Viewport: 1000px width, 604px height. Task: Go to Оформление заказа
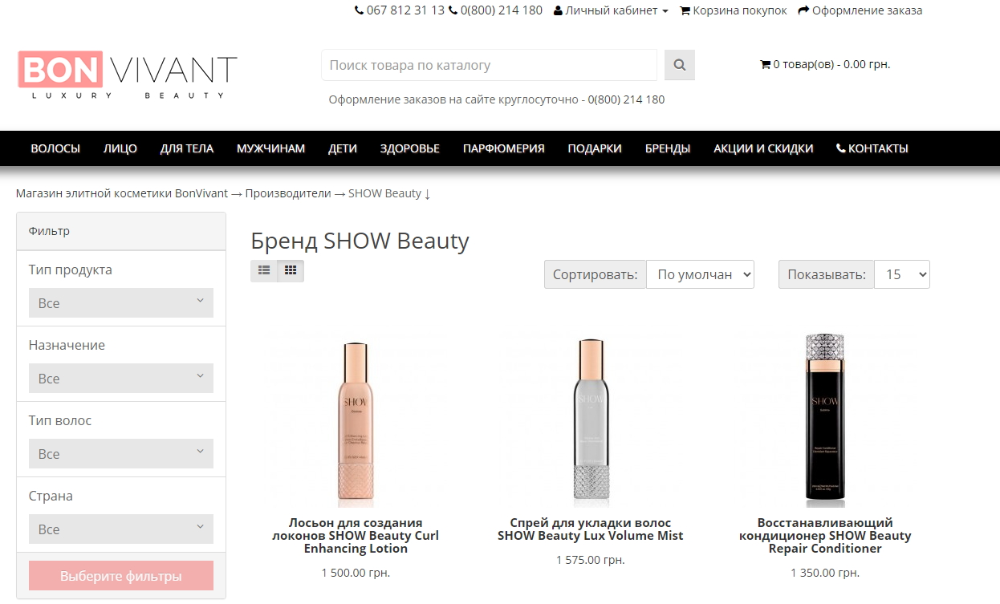point(860,10)
